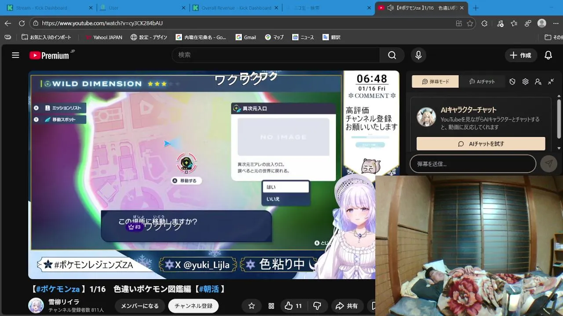The height and width of the screenshot is (316, 563).
Task: Click the AIチャットを試す button
Action: (481, 144)
